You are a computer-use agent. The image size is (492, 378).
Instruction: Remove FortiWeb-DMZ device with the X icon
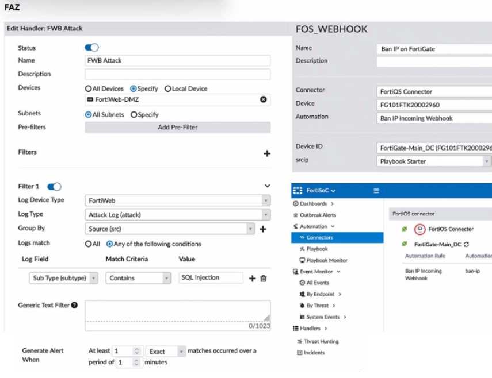coord(264,99)
